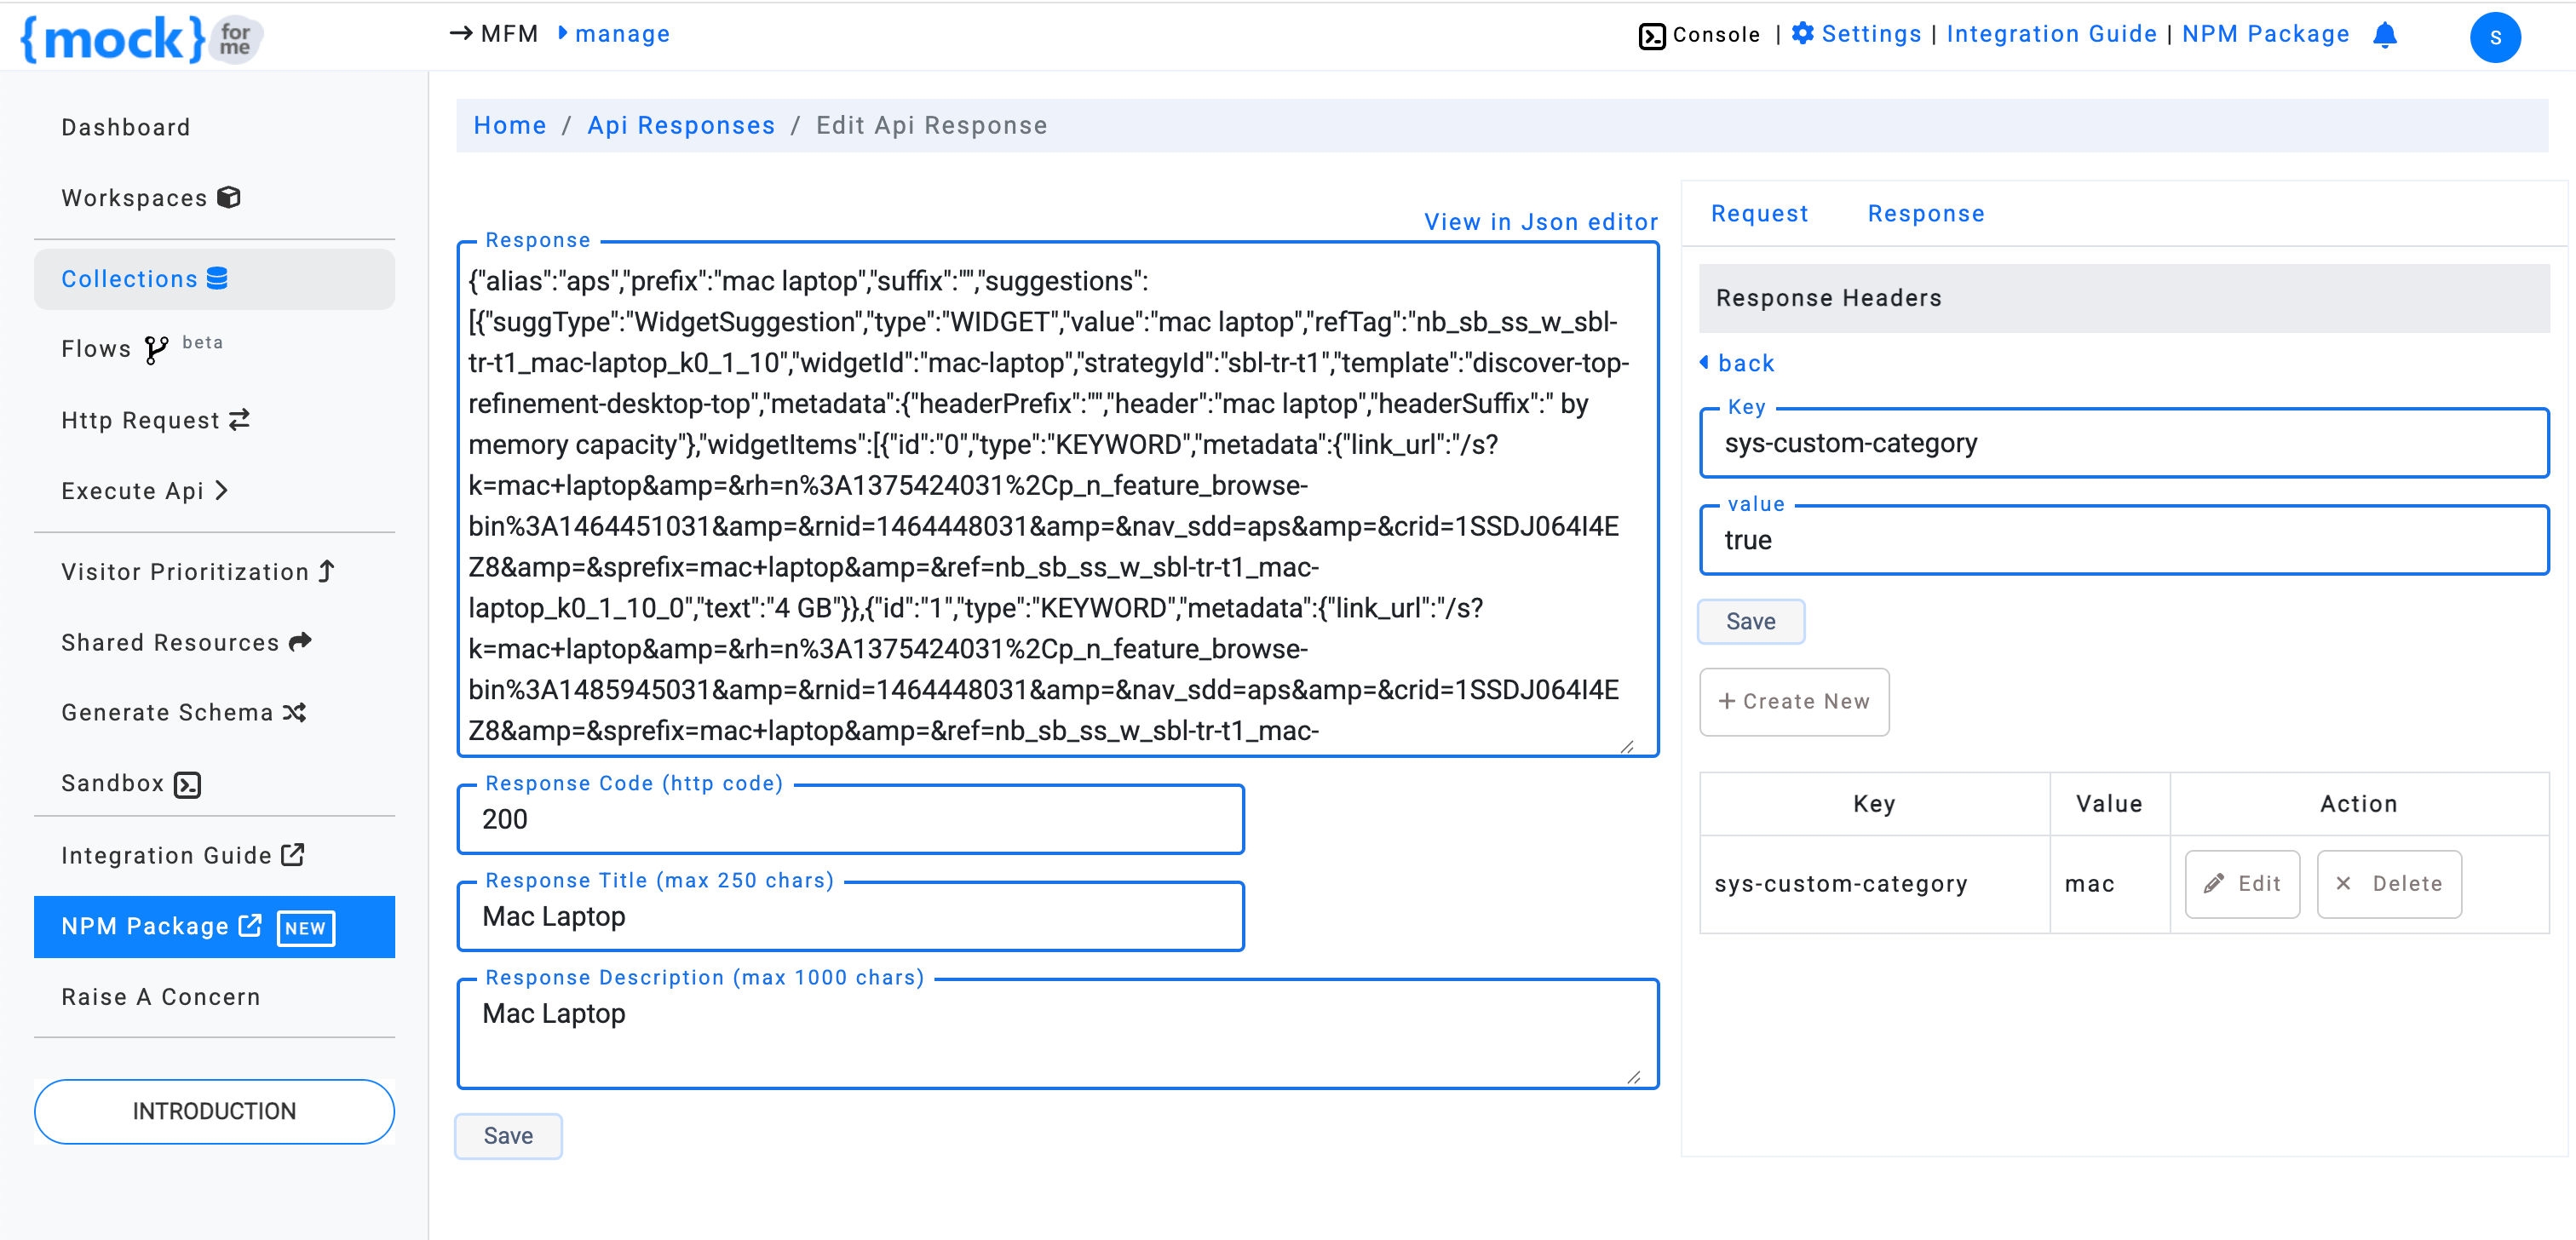This screenshot has width=2576, height=1240.
Task: Open Console in top bar
Action: [x=1699, y=35]
